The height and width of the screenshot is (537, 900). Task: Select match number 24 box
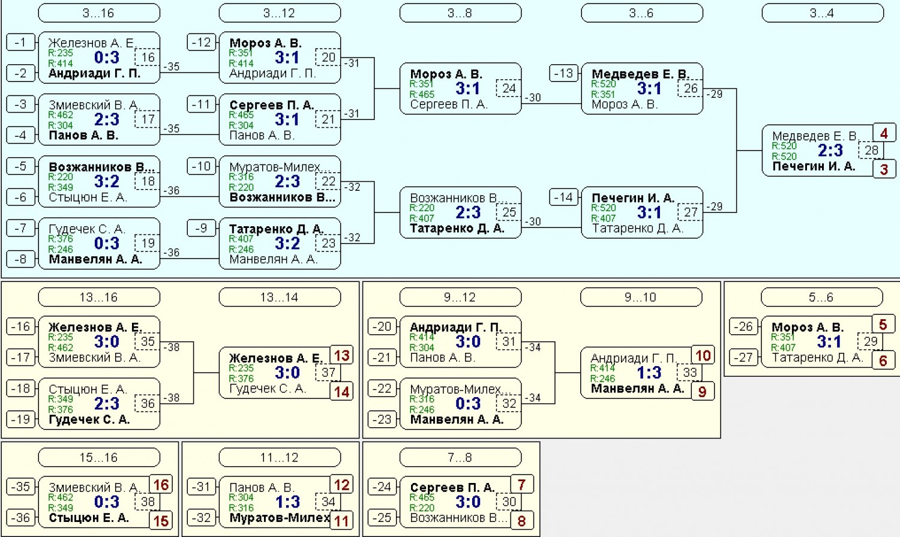(x=509, y=88)
